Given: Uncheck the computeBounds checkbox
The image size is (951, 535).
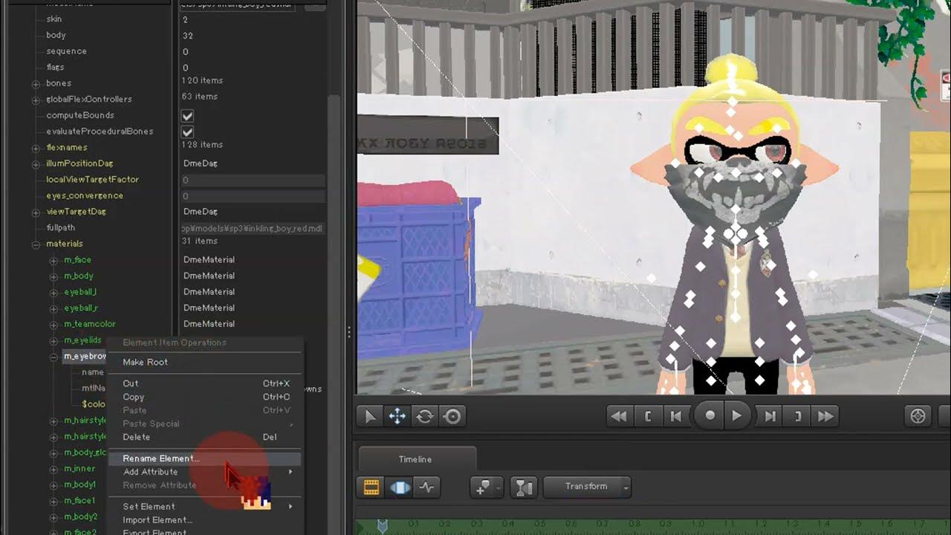Looking at the screenshot, I should [187, 116].
